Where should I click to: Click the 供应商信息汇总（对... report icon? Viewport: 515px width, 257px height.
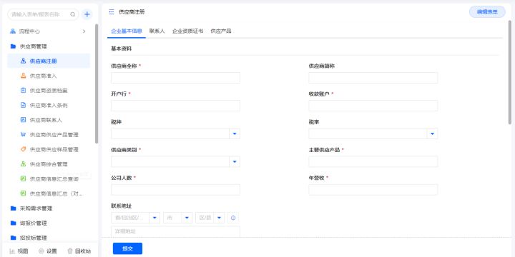tap(23, 193)
